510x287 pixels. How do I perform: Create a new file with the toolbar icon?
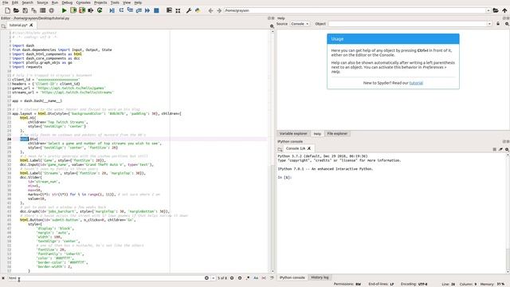7,10
